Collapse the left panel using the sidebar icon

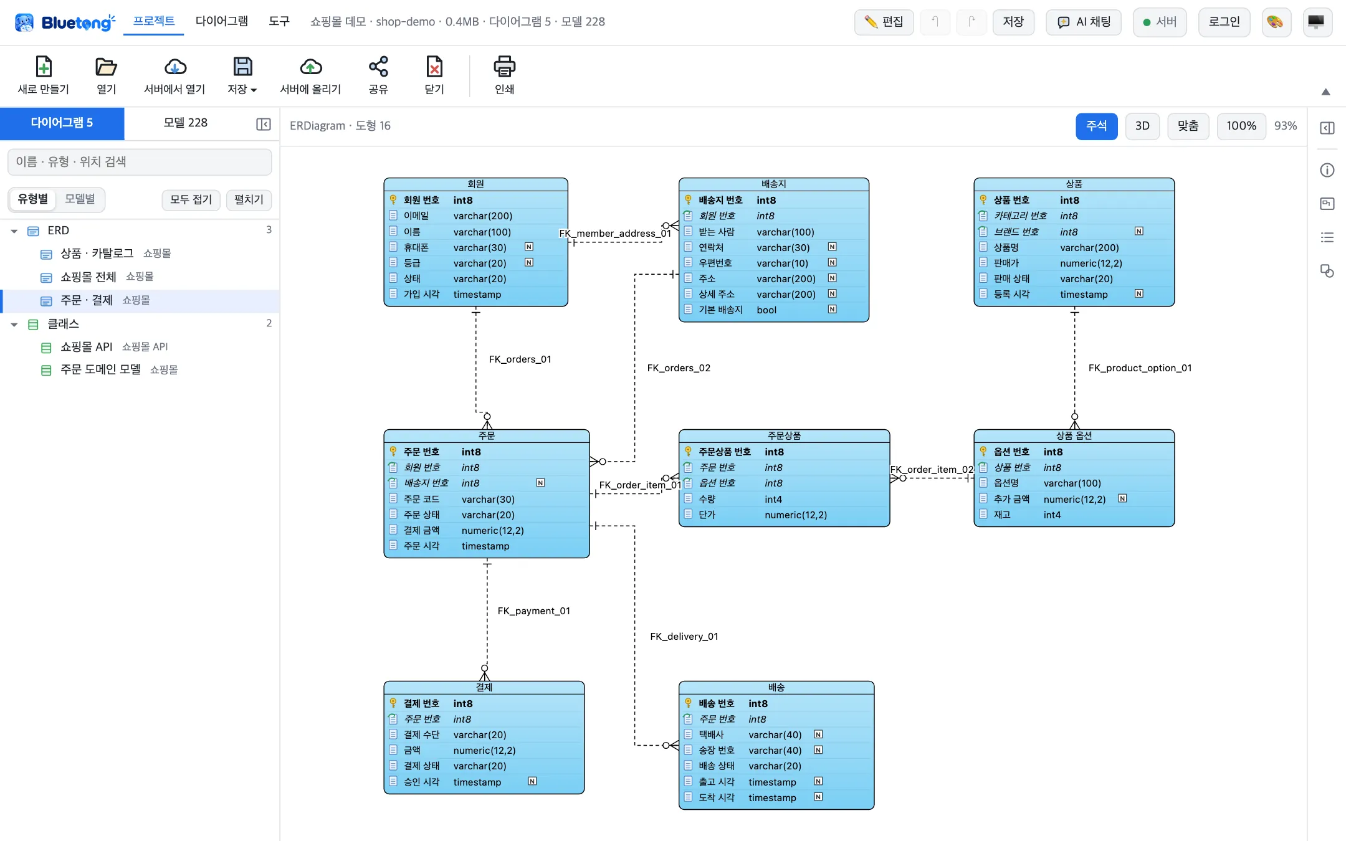(x=264, y=124)
